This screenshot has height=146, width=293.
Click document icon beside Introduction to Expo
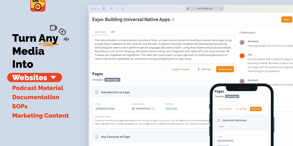click(97, 92)
